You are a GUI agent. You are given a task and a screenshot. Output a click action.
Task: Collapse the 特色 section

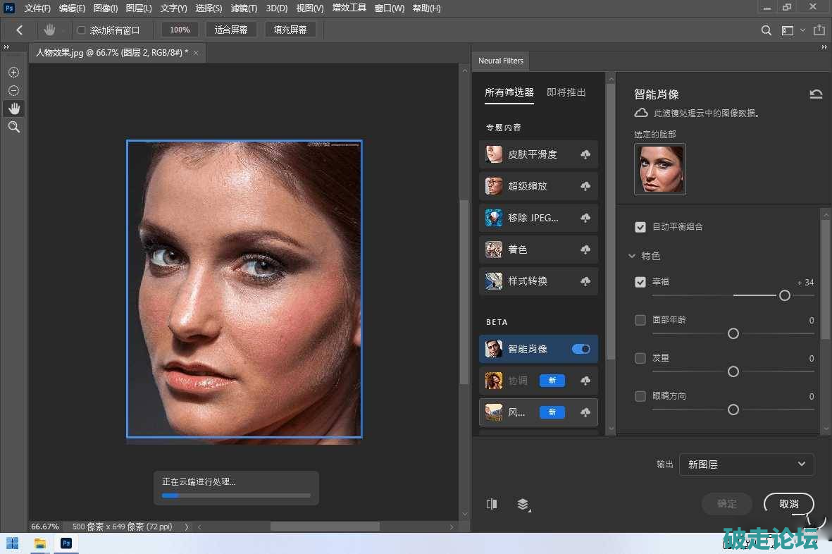coord(632,257)
